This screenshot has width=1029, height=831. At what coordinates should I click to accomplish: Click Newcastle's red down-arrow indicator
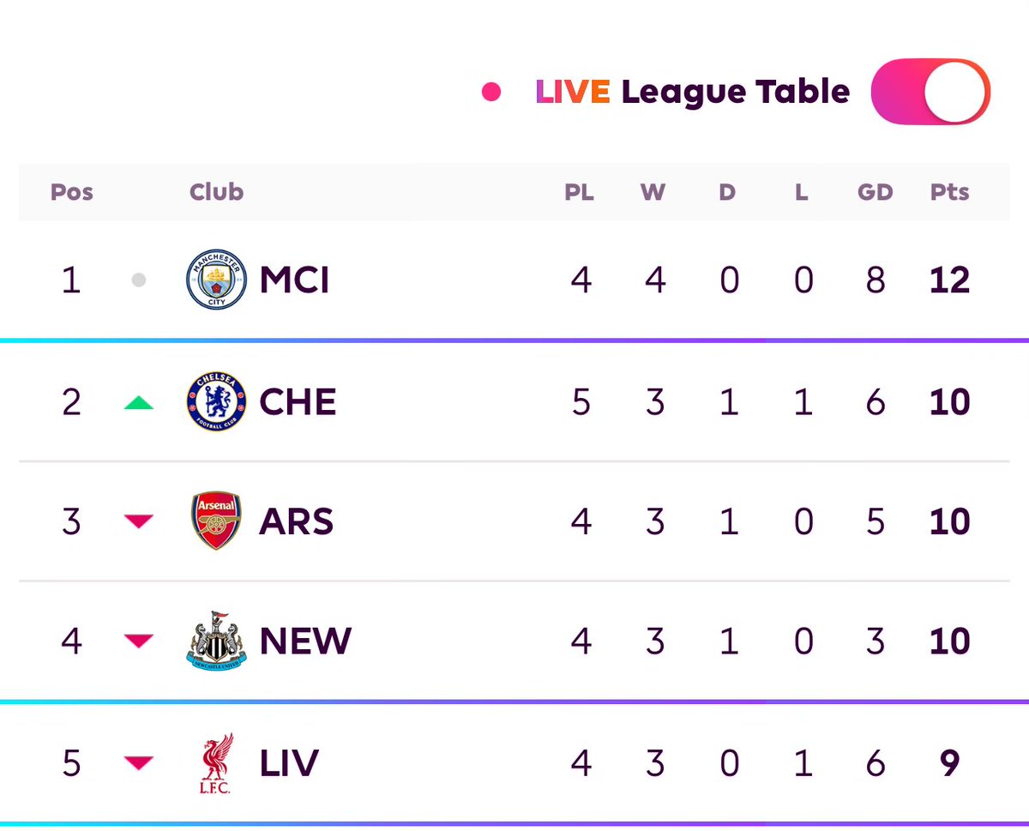click(x=139, y=640)
